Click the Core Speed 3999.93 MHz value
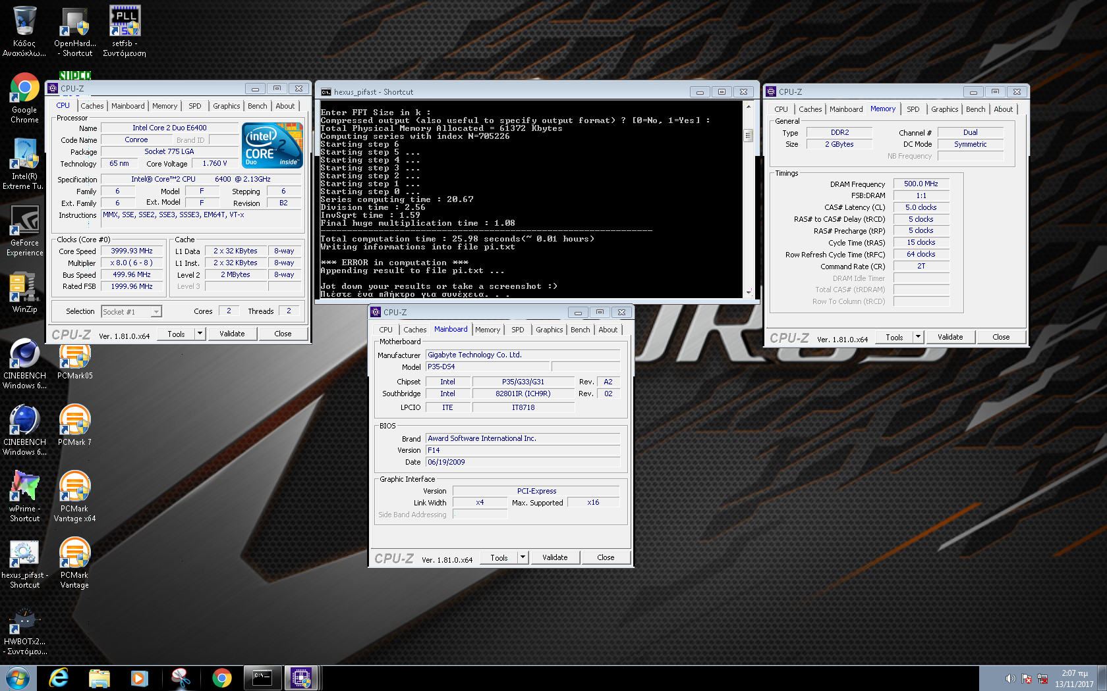This screenshot has width=1107, height=691. [132, 251]
